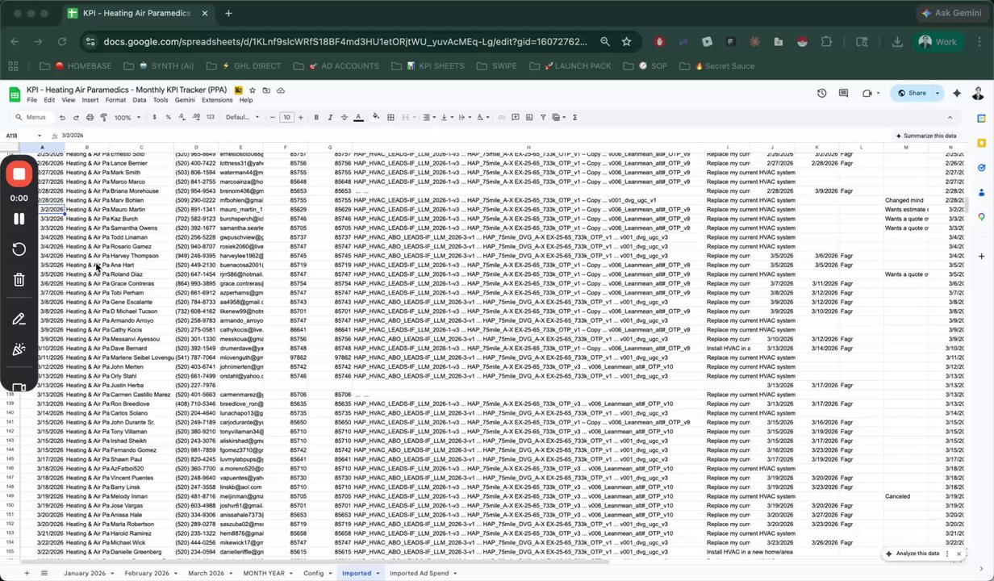Open the zoom percentage dropdown
The height and width of the screenshot is (581, 994).
coord(125,117)
